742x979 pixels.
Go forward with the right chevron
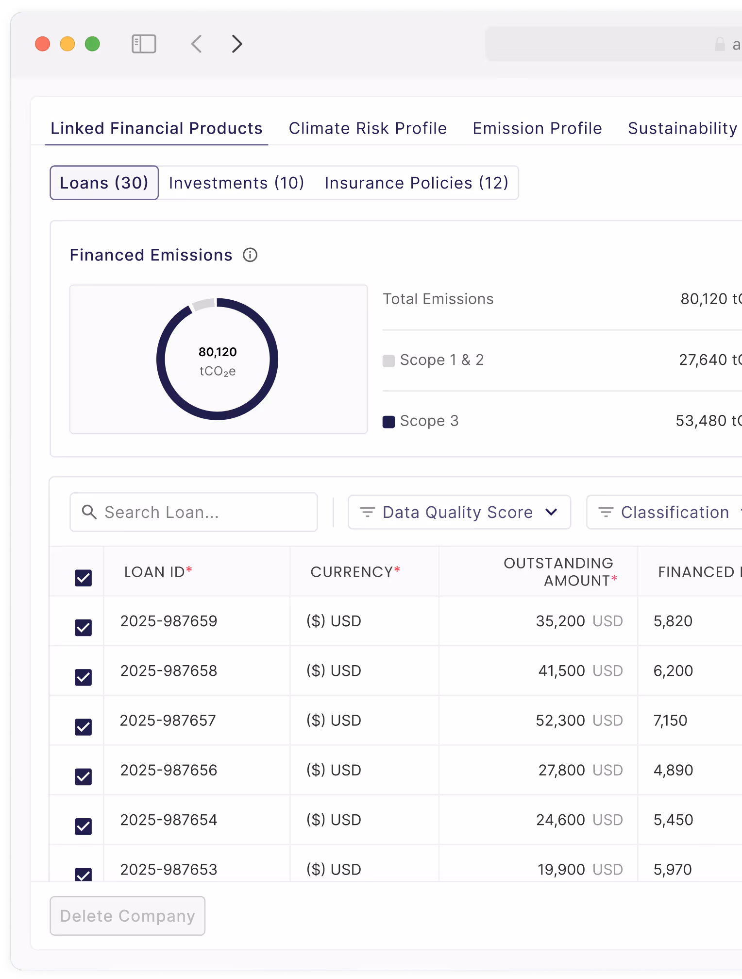[x=237, y=44]
